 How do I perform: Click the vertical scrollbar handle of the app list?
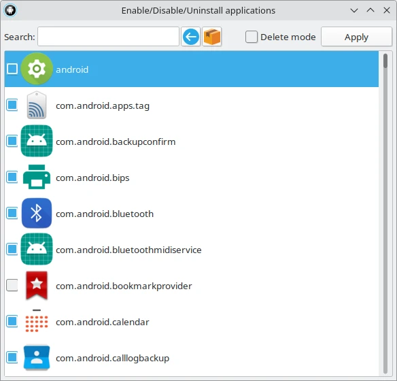click(385, 61)
